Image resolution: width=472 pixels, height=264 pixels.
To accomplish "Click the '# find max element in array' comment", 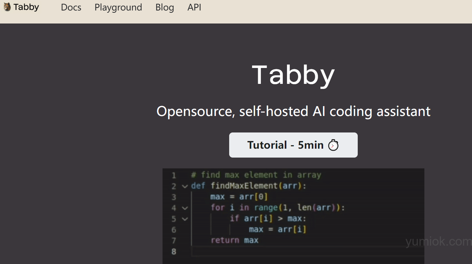I will pyautogui.click(x=256, y=175).
